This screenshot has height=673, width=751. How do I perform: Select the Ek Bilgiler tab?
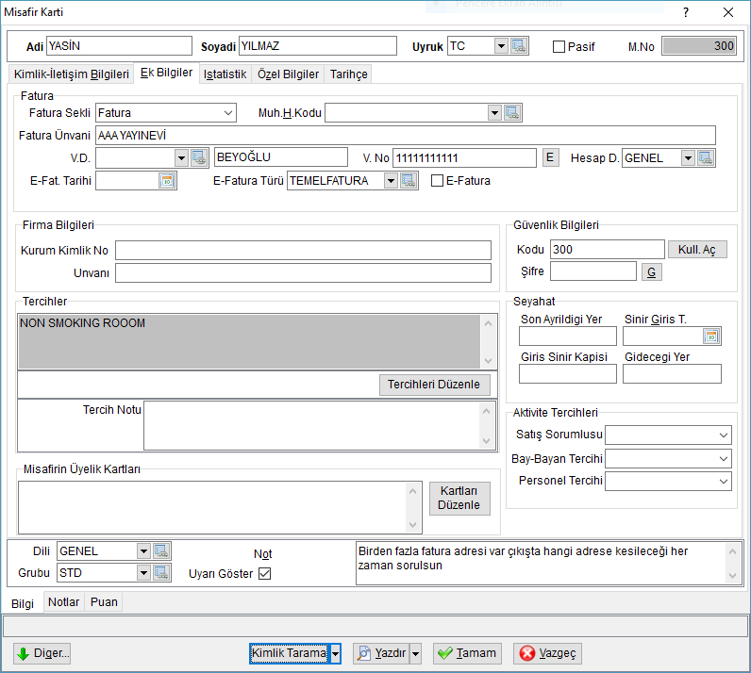(166, 73)
